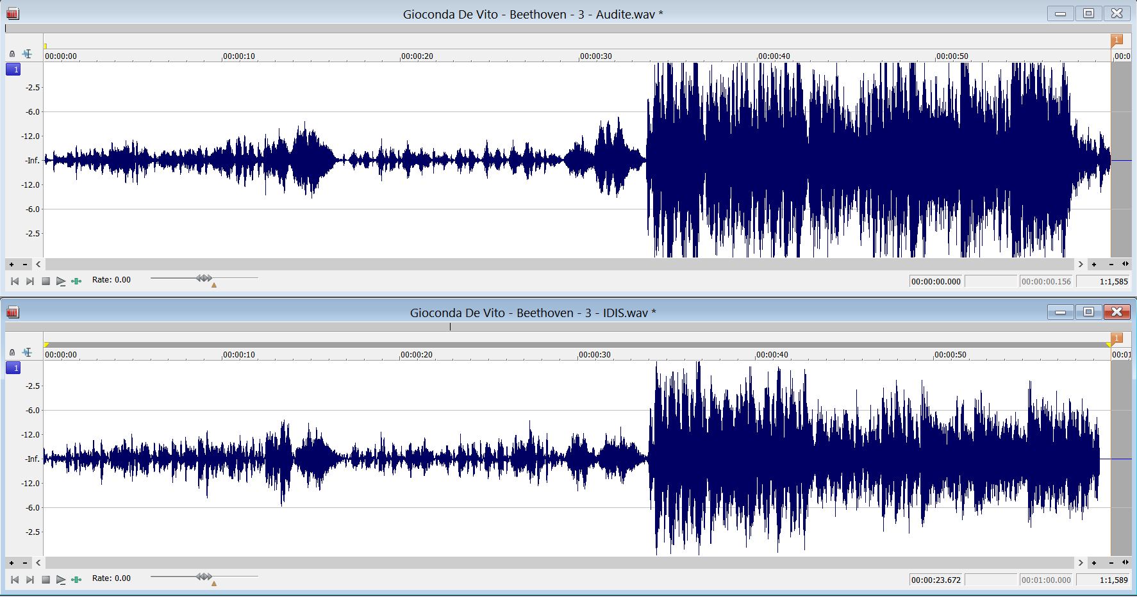Close the IDIS.wav window
Screen dimensions: 1137x597
coord(1116,312)
